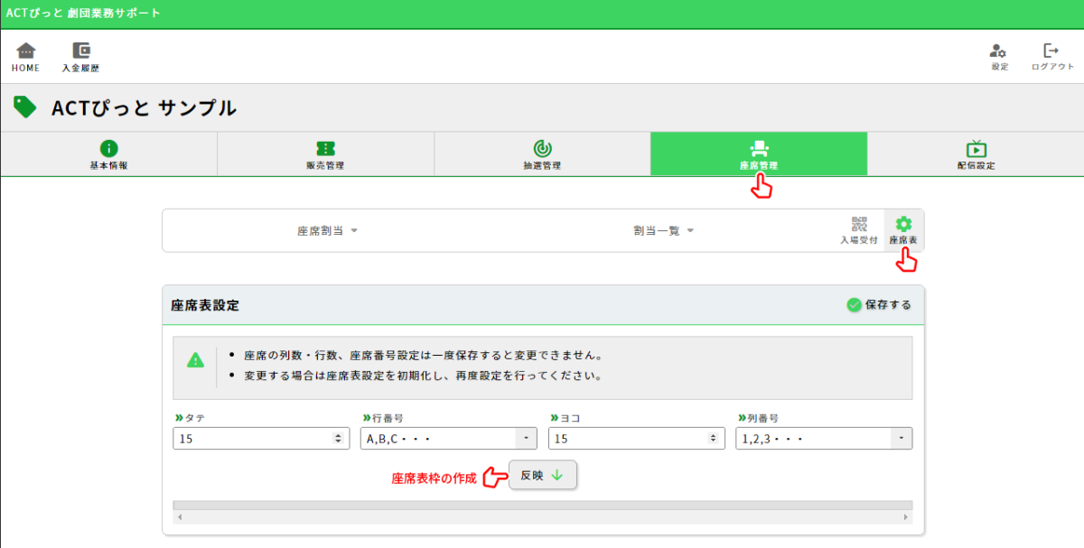Click the ログアウト logout icon
This screenshot has height=548, width=1084.
point(1051,51)
